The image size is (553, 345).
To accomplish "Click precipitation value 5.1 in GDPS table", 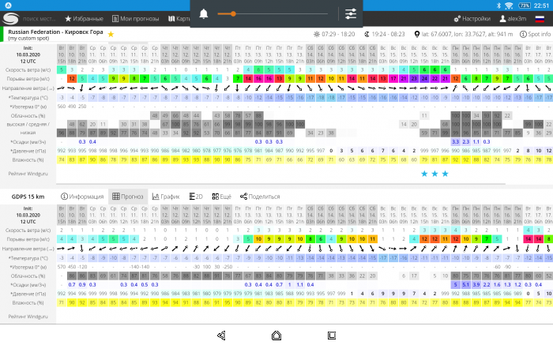I will pos(466,284).
